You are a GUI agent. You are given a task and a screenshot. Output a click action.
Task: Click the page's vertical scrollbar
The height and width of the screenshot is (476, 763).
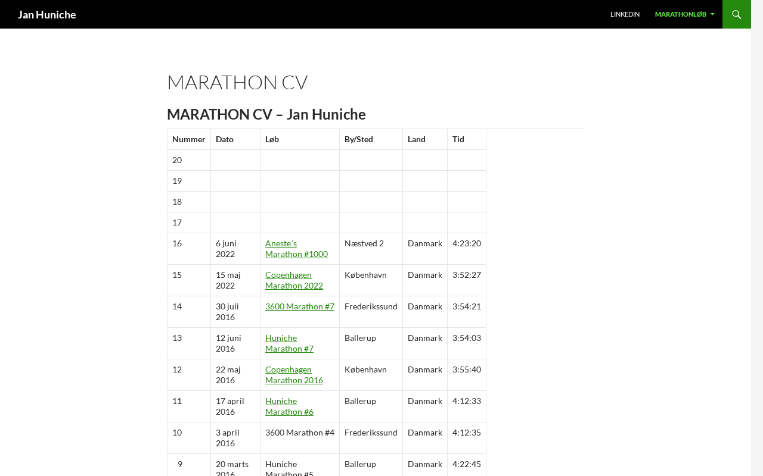coord(757,238)
